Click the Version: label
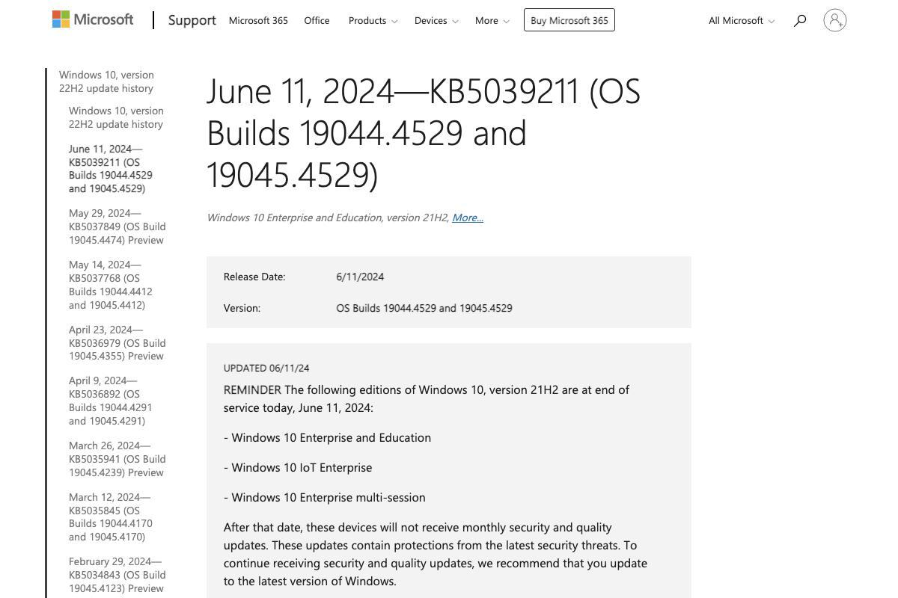This screenshot has height=598, width=898. tap(242, 308)
